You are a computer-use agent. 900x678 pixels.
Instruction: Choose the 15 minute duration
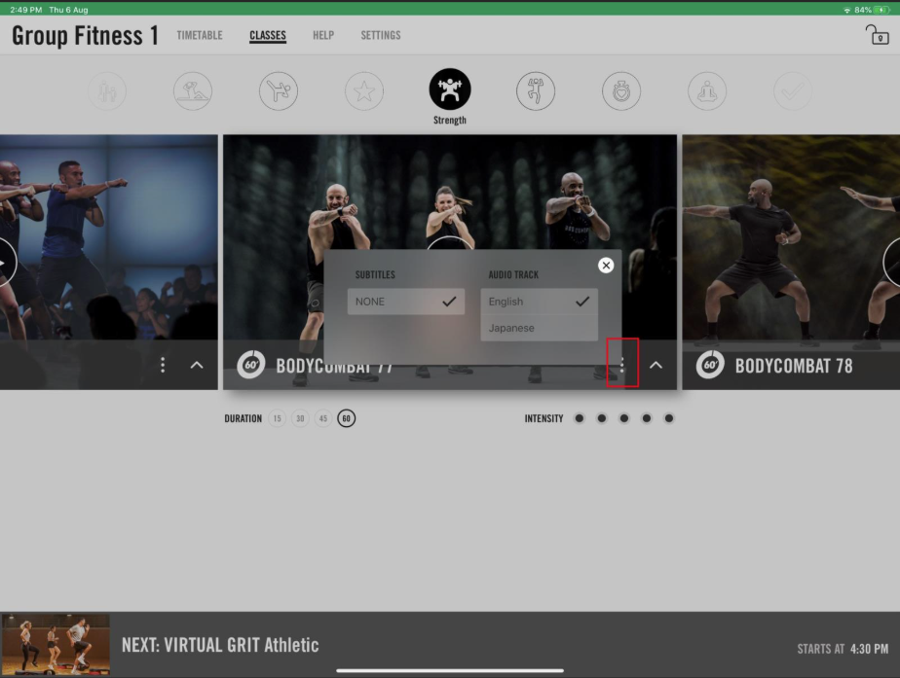point(278,418)
